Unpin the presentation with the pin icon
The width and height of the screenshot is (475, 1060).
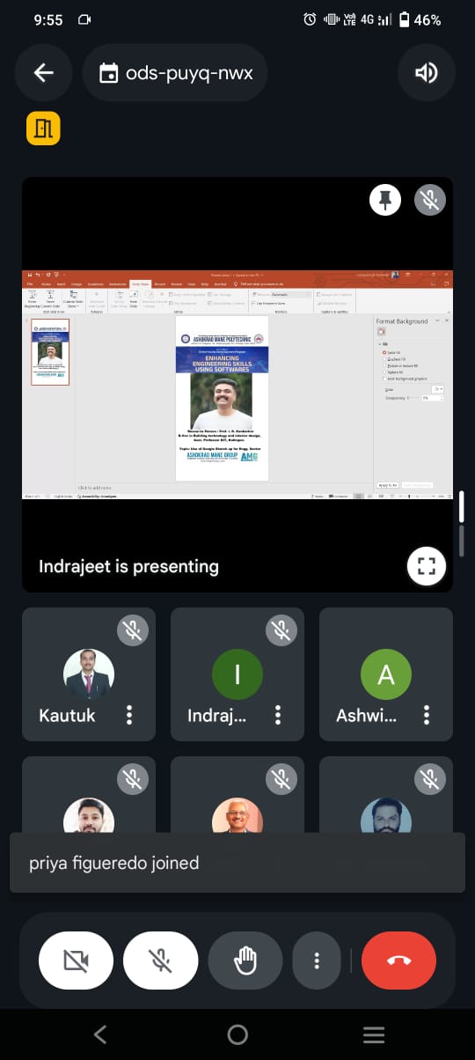tap(384, 201)
